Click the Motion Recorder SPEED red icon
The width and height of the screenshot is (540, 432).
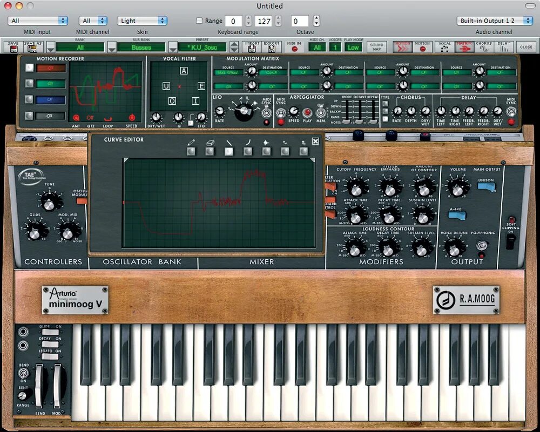point(132,118)
